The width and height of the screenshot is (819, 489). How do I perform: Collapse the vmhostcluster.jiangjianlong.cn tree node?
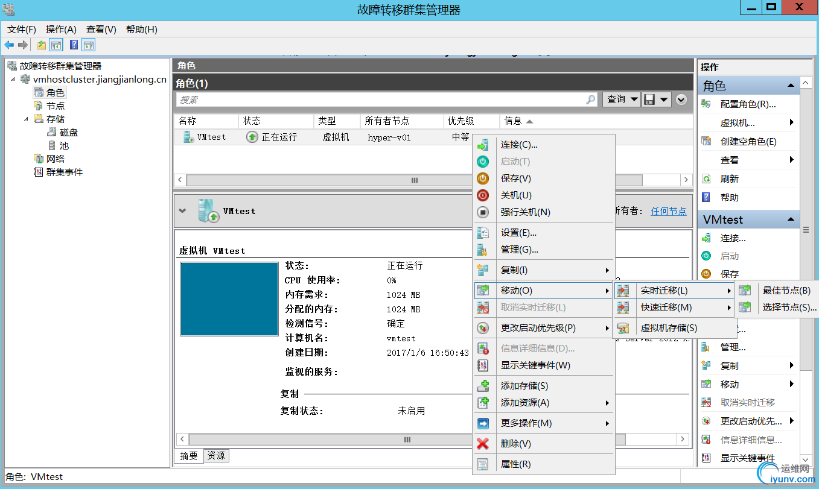tap(13, 79)
